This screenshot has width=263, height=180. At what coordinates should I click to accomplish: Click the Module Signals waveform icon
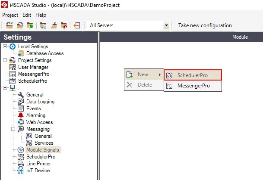click(x=21, y=150)
